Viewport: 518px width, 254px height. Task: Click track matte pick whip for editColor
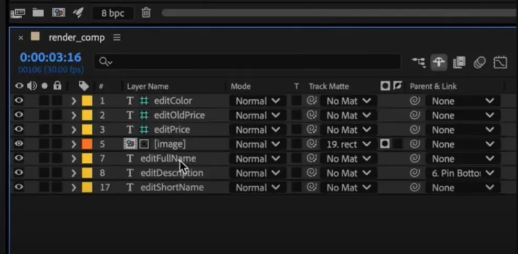[312, 101]
